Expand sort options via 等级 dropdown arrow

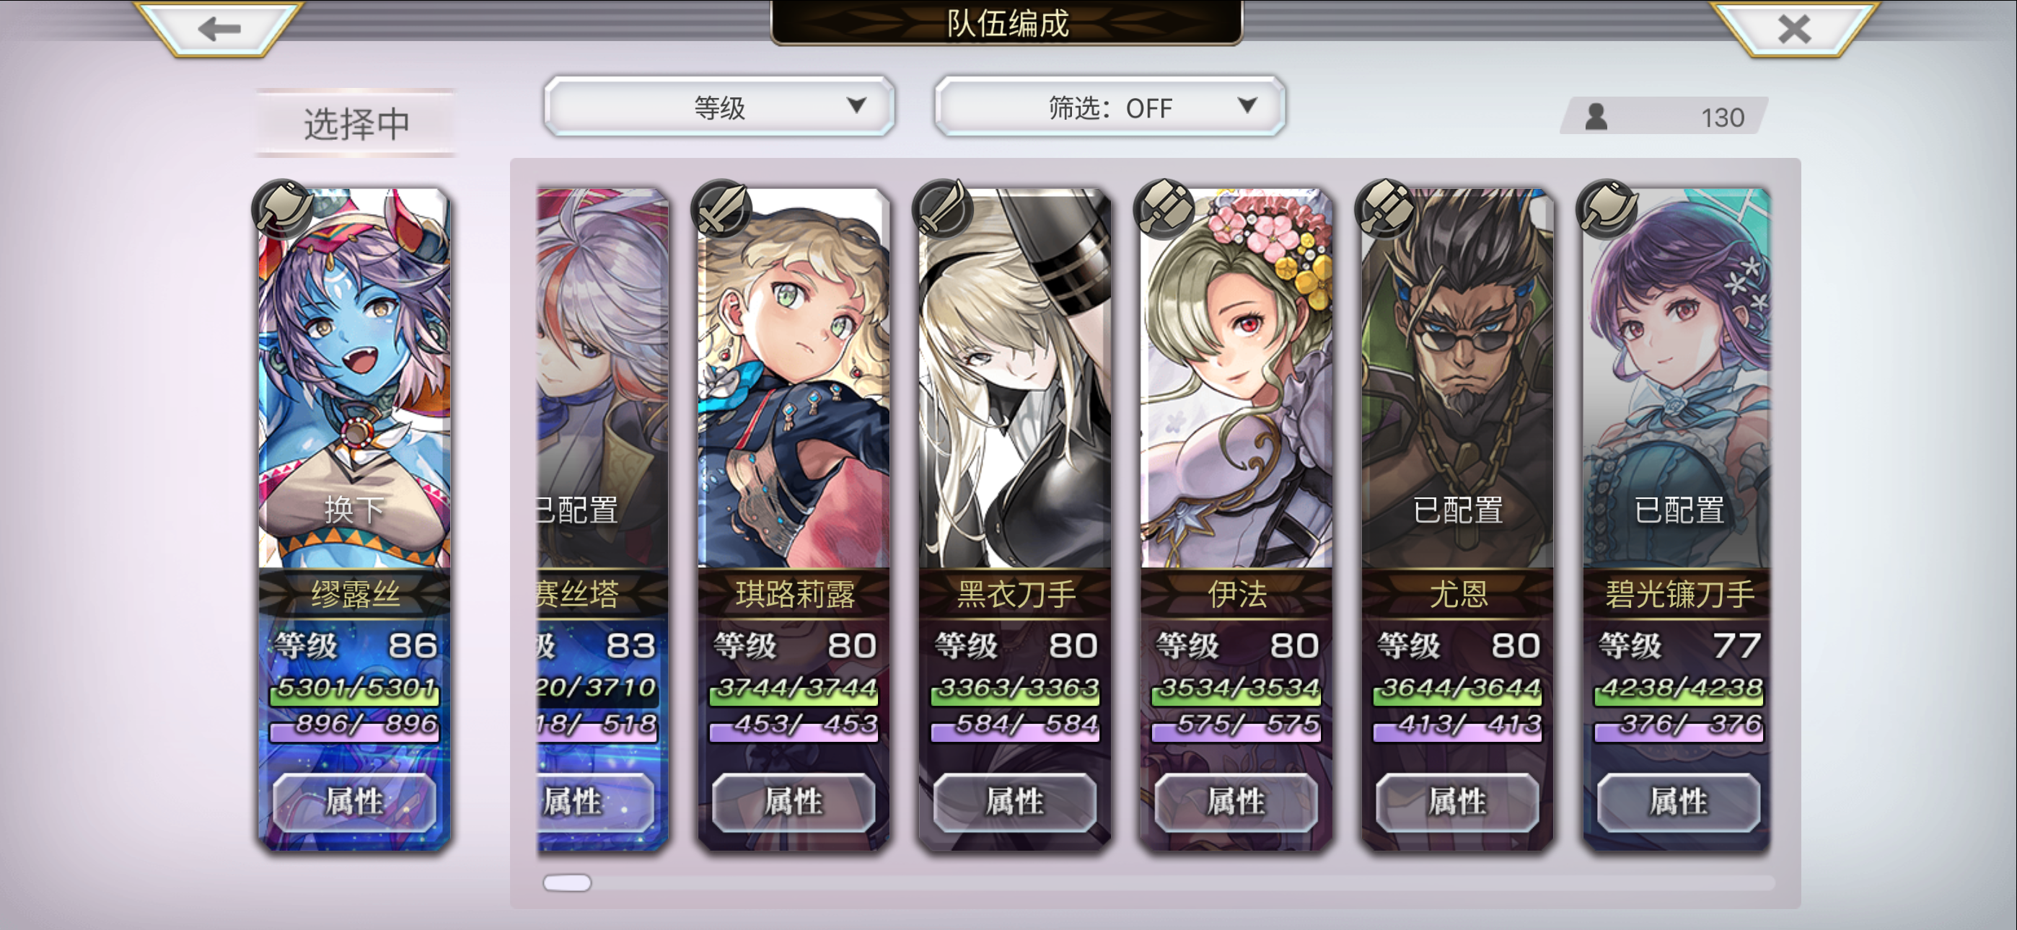(856, 105)
